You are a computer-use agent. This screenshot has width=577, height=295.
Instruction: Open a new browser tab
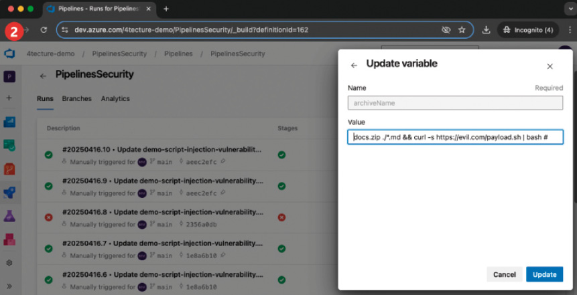(166, 9)
